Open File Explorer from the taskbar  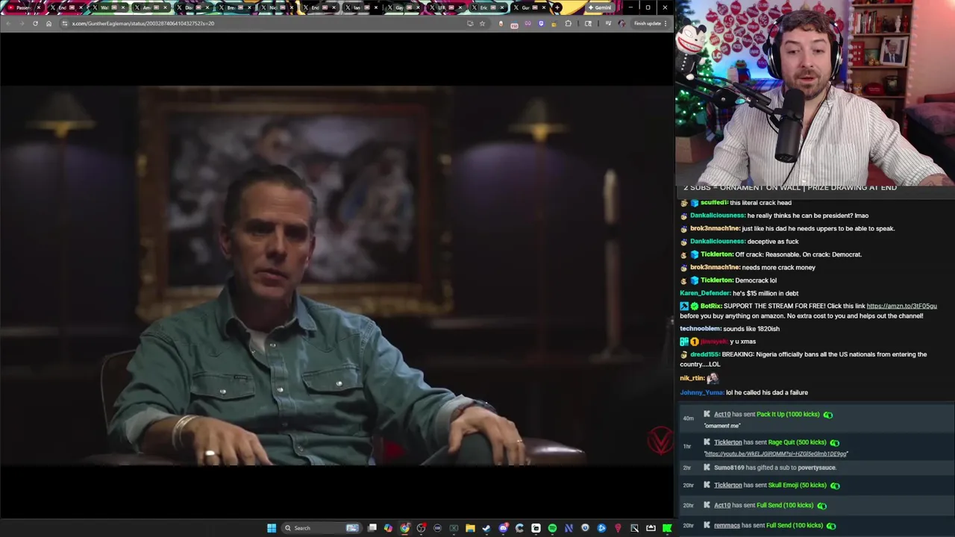pyautogui.click(x=470, y=528)
